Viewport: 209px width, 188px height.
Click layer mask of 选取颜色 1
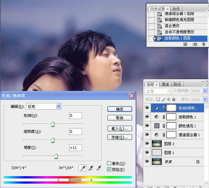click(x=171, y=117)
